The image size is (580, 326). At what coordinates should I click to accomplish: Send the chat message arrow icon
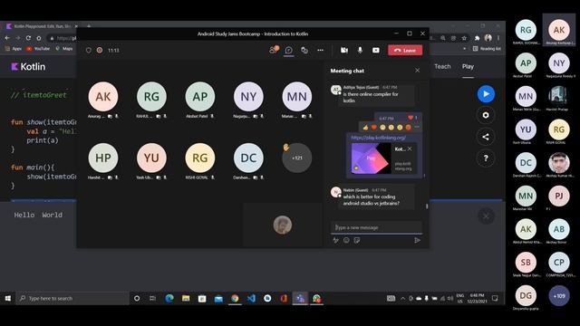click(417, 240)
